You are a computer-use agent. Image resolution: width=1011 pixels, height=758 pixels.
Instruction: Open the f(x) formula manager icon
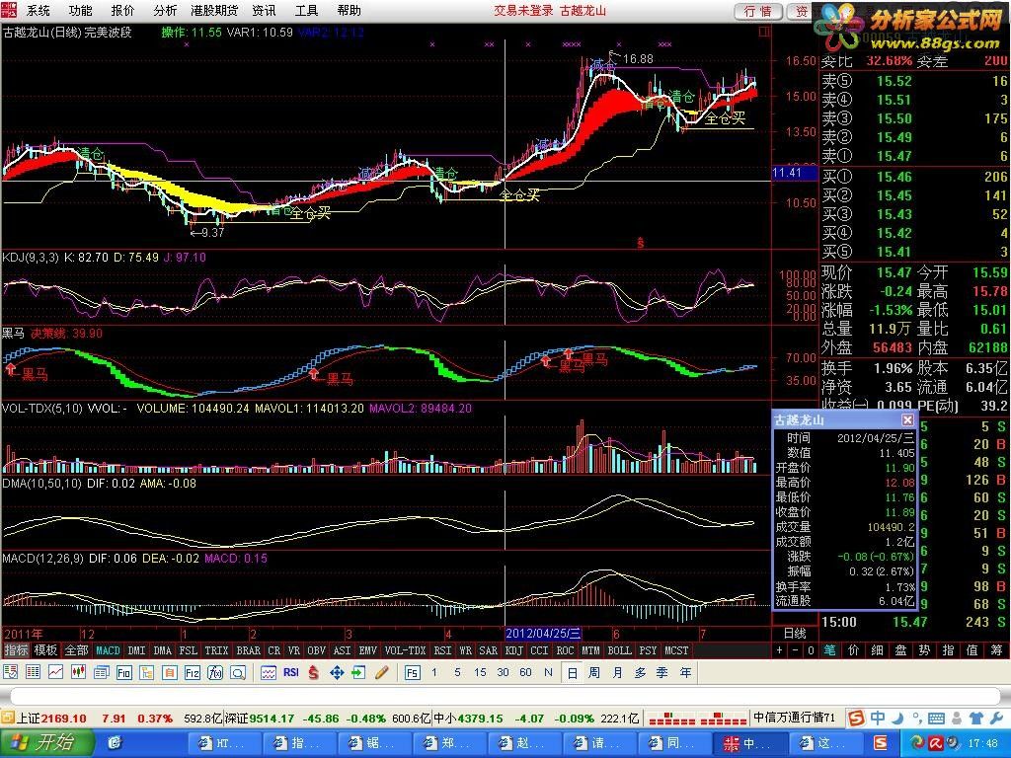tap(215, 673)
